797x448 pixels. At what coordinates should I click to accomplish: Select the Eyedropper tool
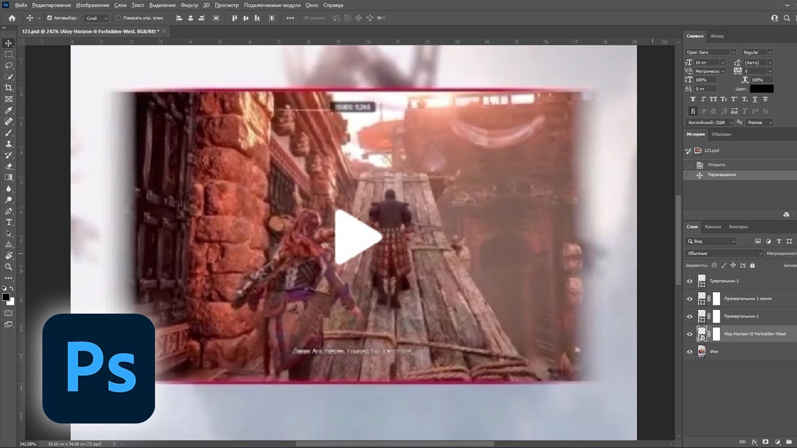click(9, 110)
